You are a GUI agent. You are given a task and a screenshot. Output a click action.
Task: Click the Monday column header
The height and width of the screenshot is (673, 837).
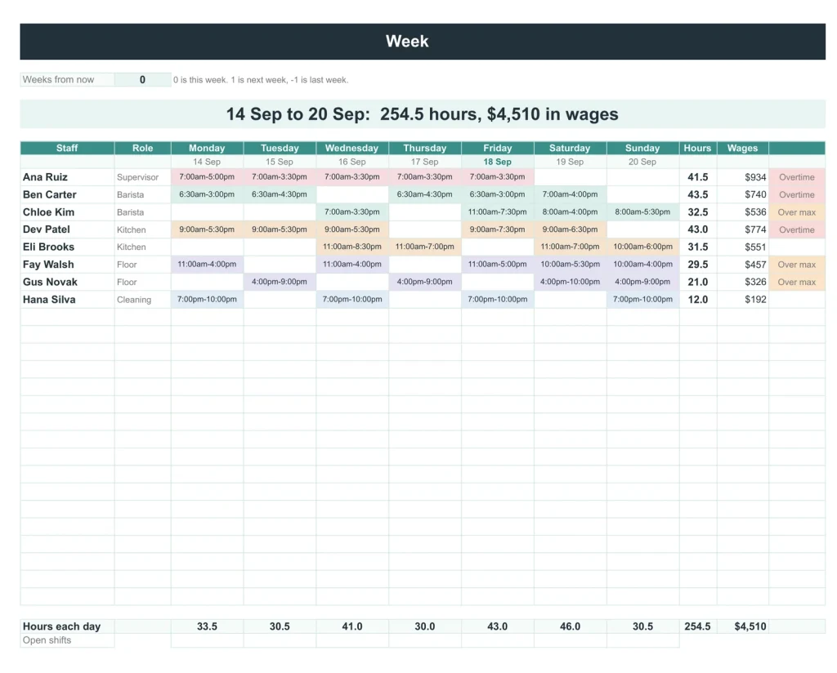click(x=207, y=149)
